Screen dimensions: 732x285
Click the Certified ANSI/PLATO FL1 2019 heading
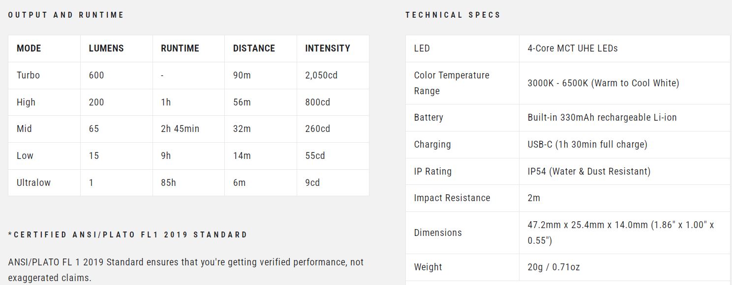click(x=128, y=235)
